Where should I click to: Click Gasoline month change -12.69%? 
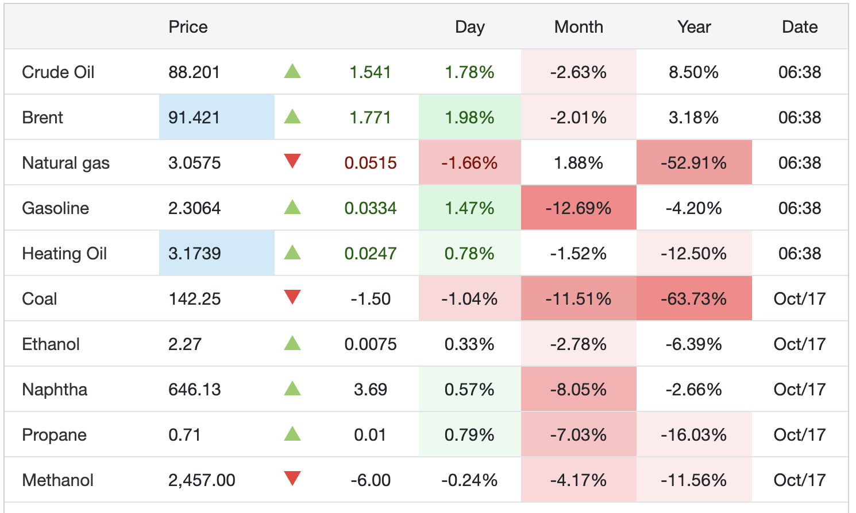tap(579, 208)
